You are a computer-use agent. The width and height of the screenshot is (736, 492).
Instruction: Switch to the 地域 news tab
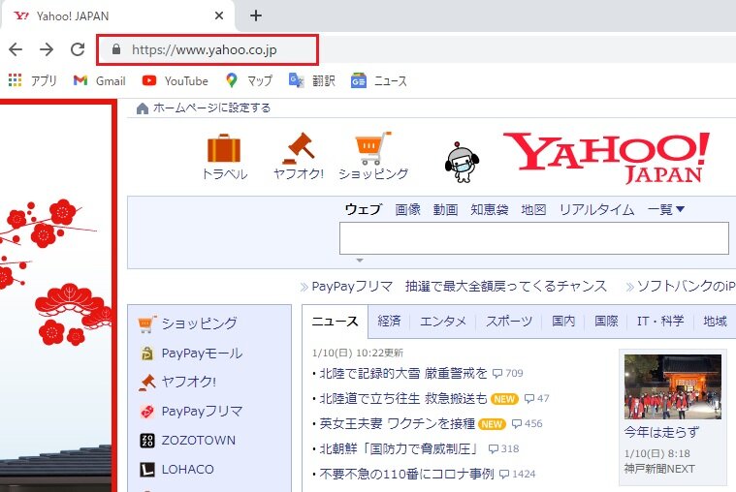(715, 322)
